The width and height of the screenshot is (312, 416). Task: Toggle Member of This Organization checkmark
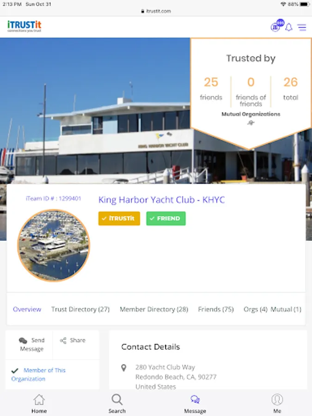15,370
